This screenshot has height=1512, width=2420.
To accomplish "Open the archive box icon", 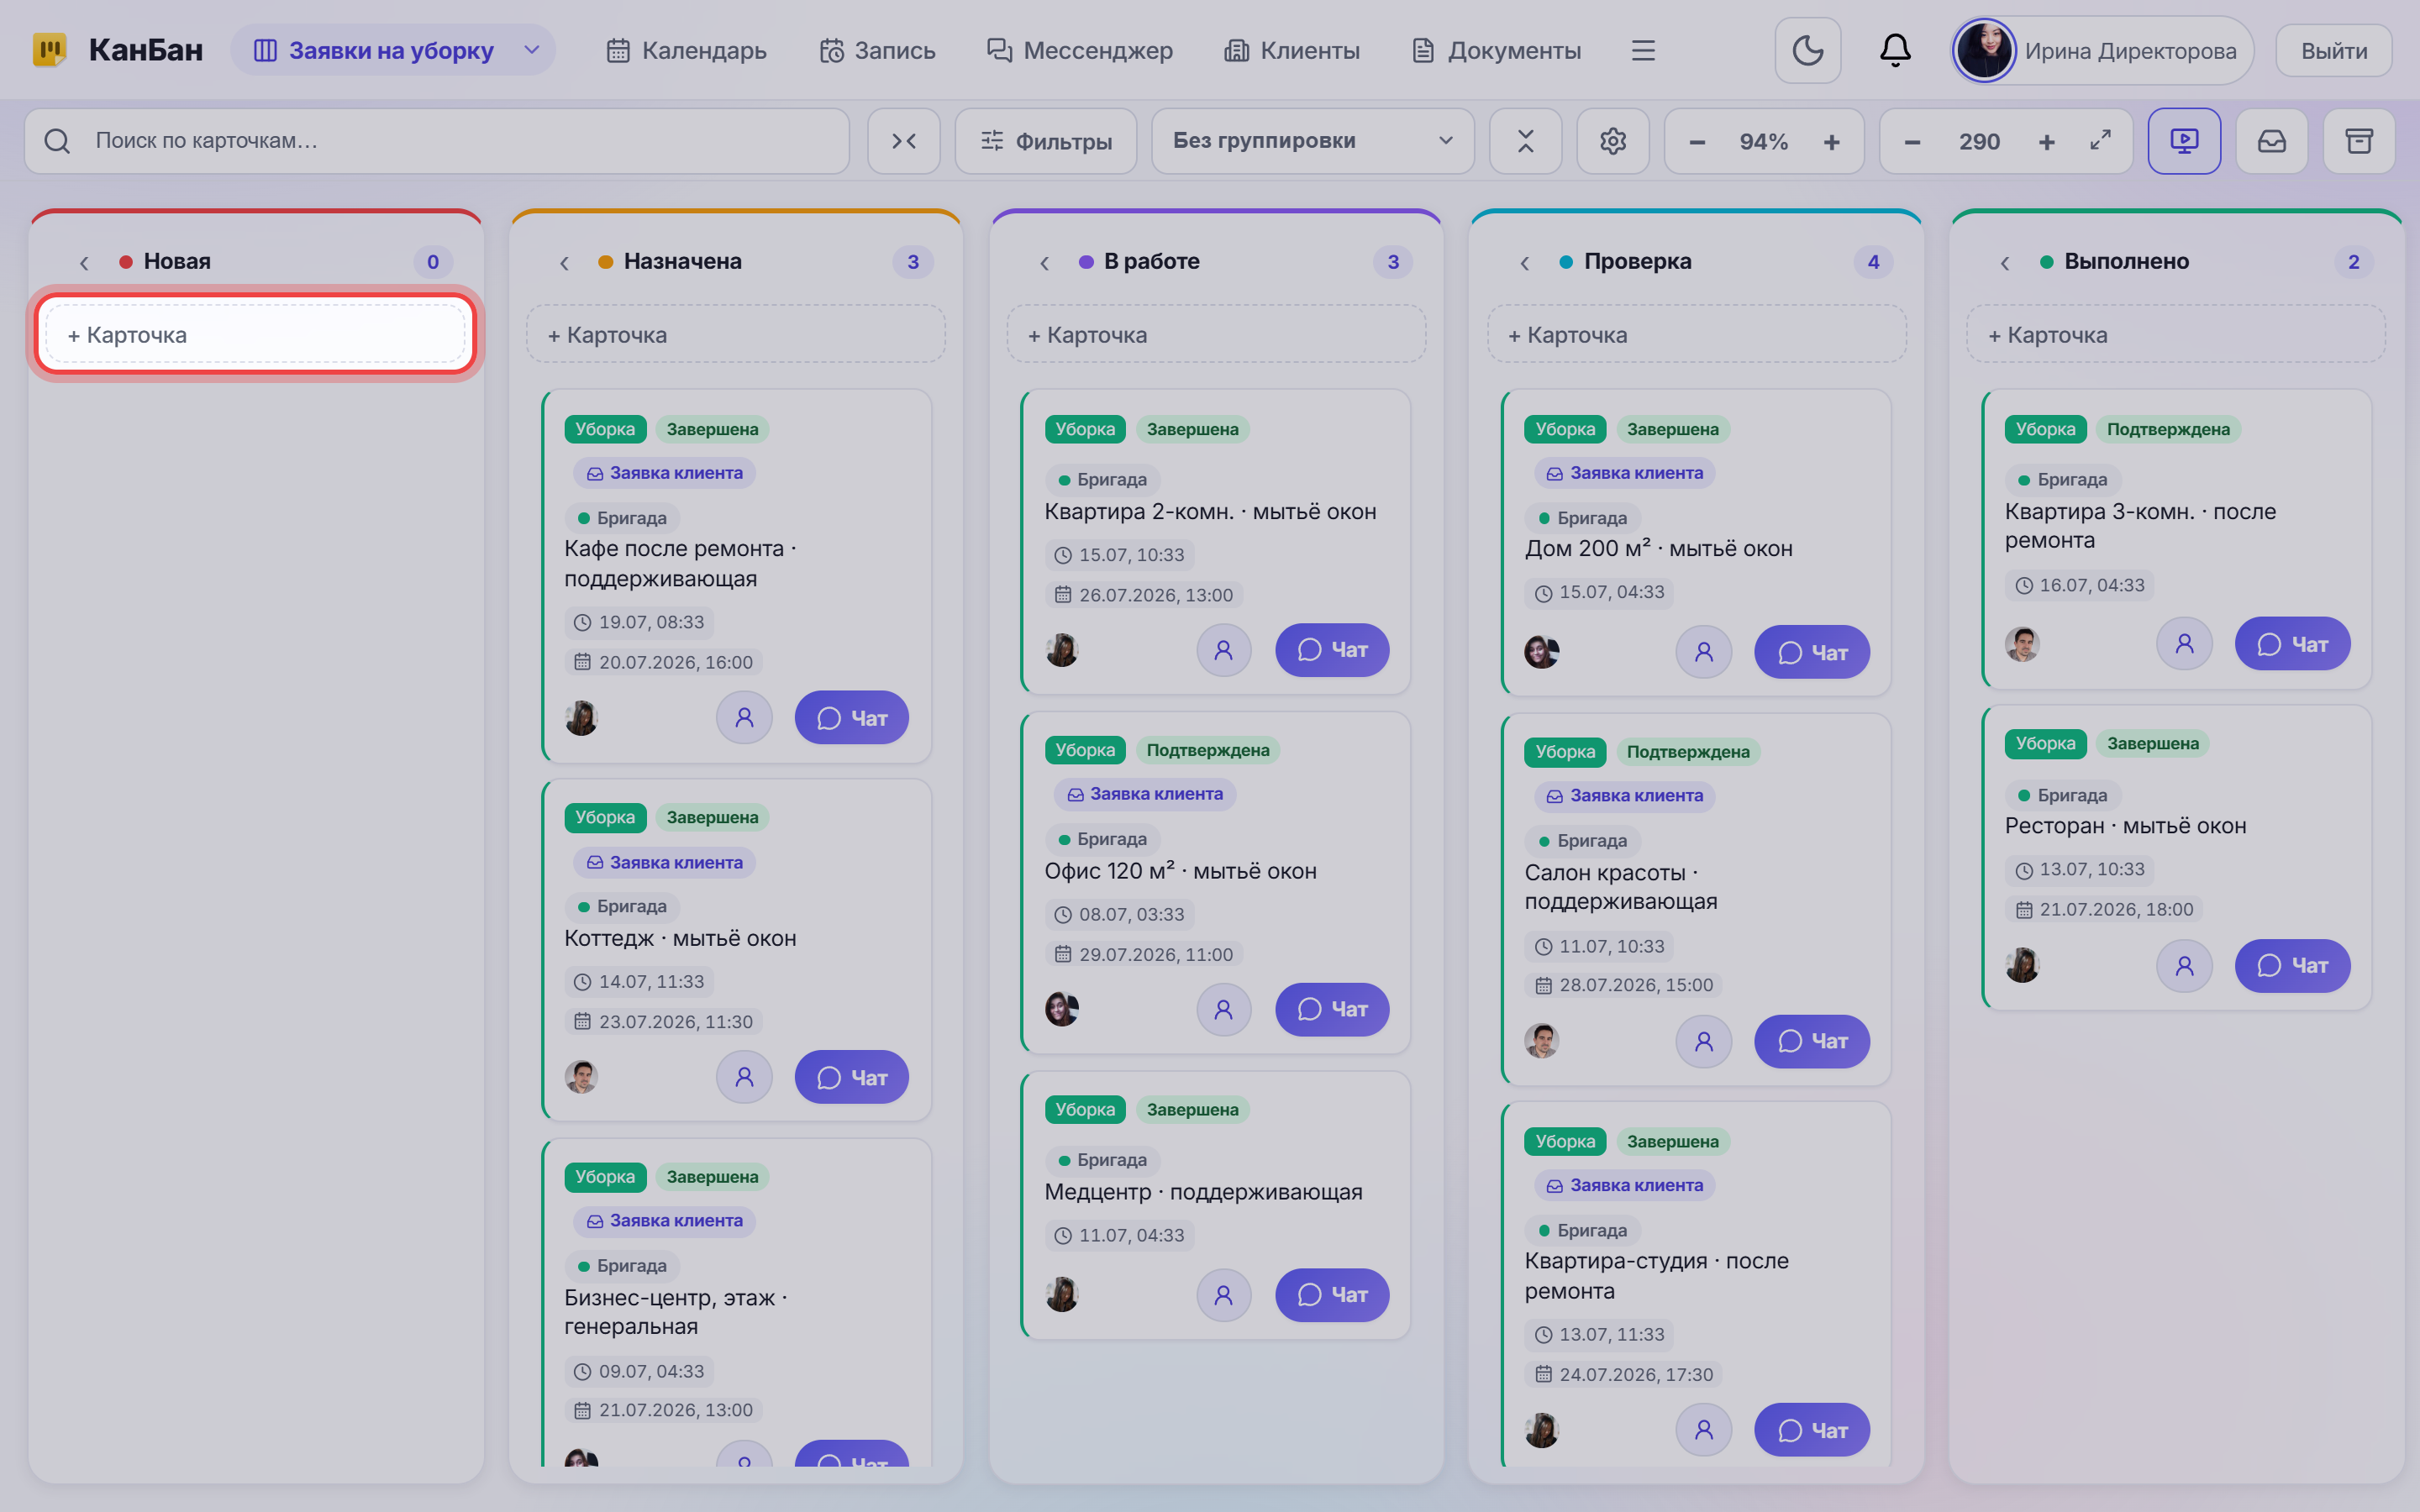I will tap(2359, 141).
